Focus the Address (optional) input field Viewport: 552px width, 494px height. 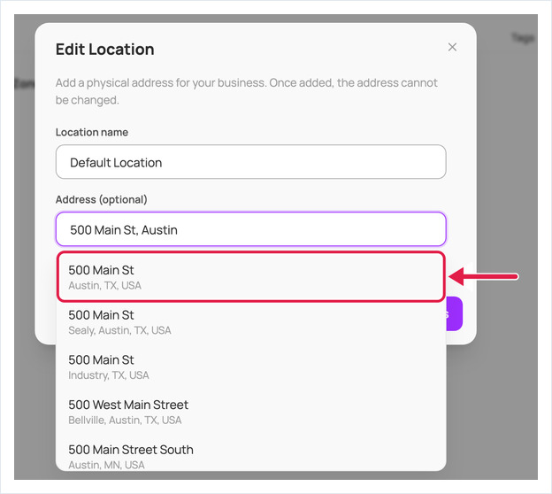[x=250, y=229]
